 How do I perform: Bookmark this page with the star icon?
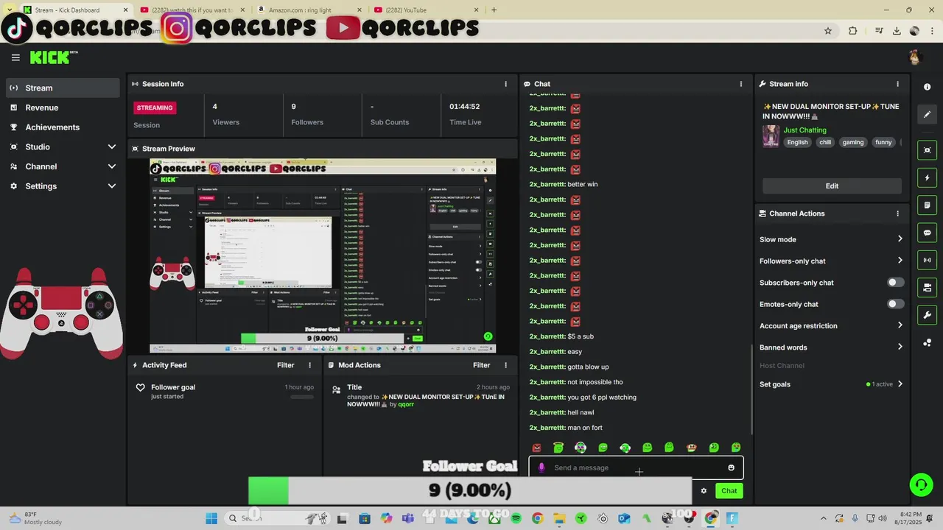tap(828, 31)
